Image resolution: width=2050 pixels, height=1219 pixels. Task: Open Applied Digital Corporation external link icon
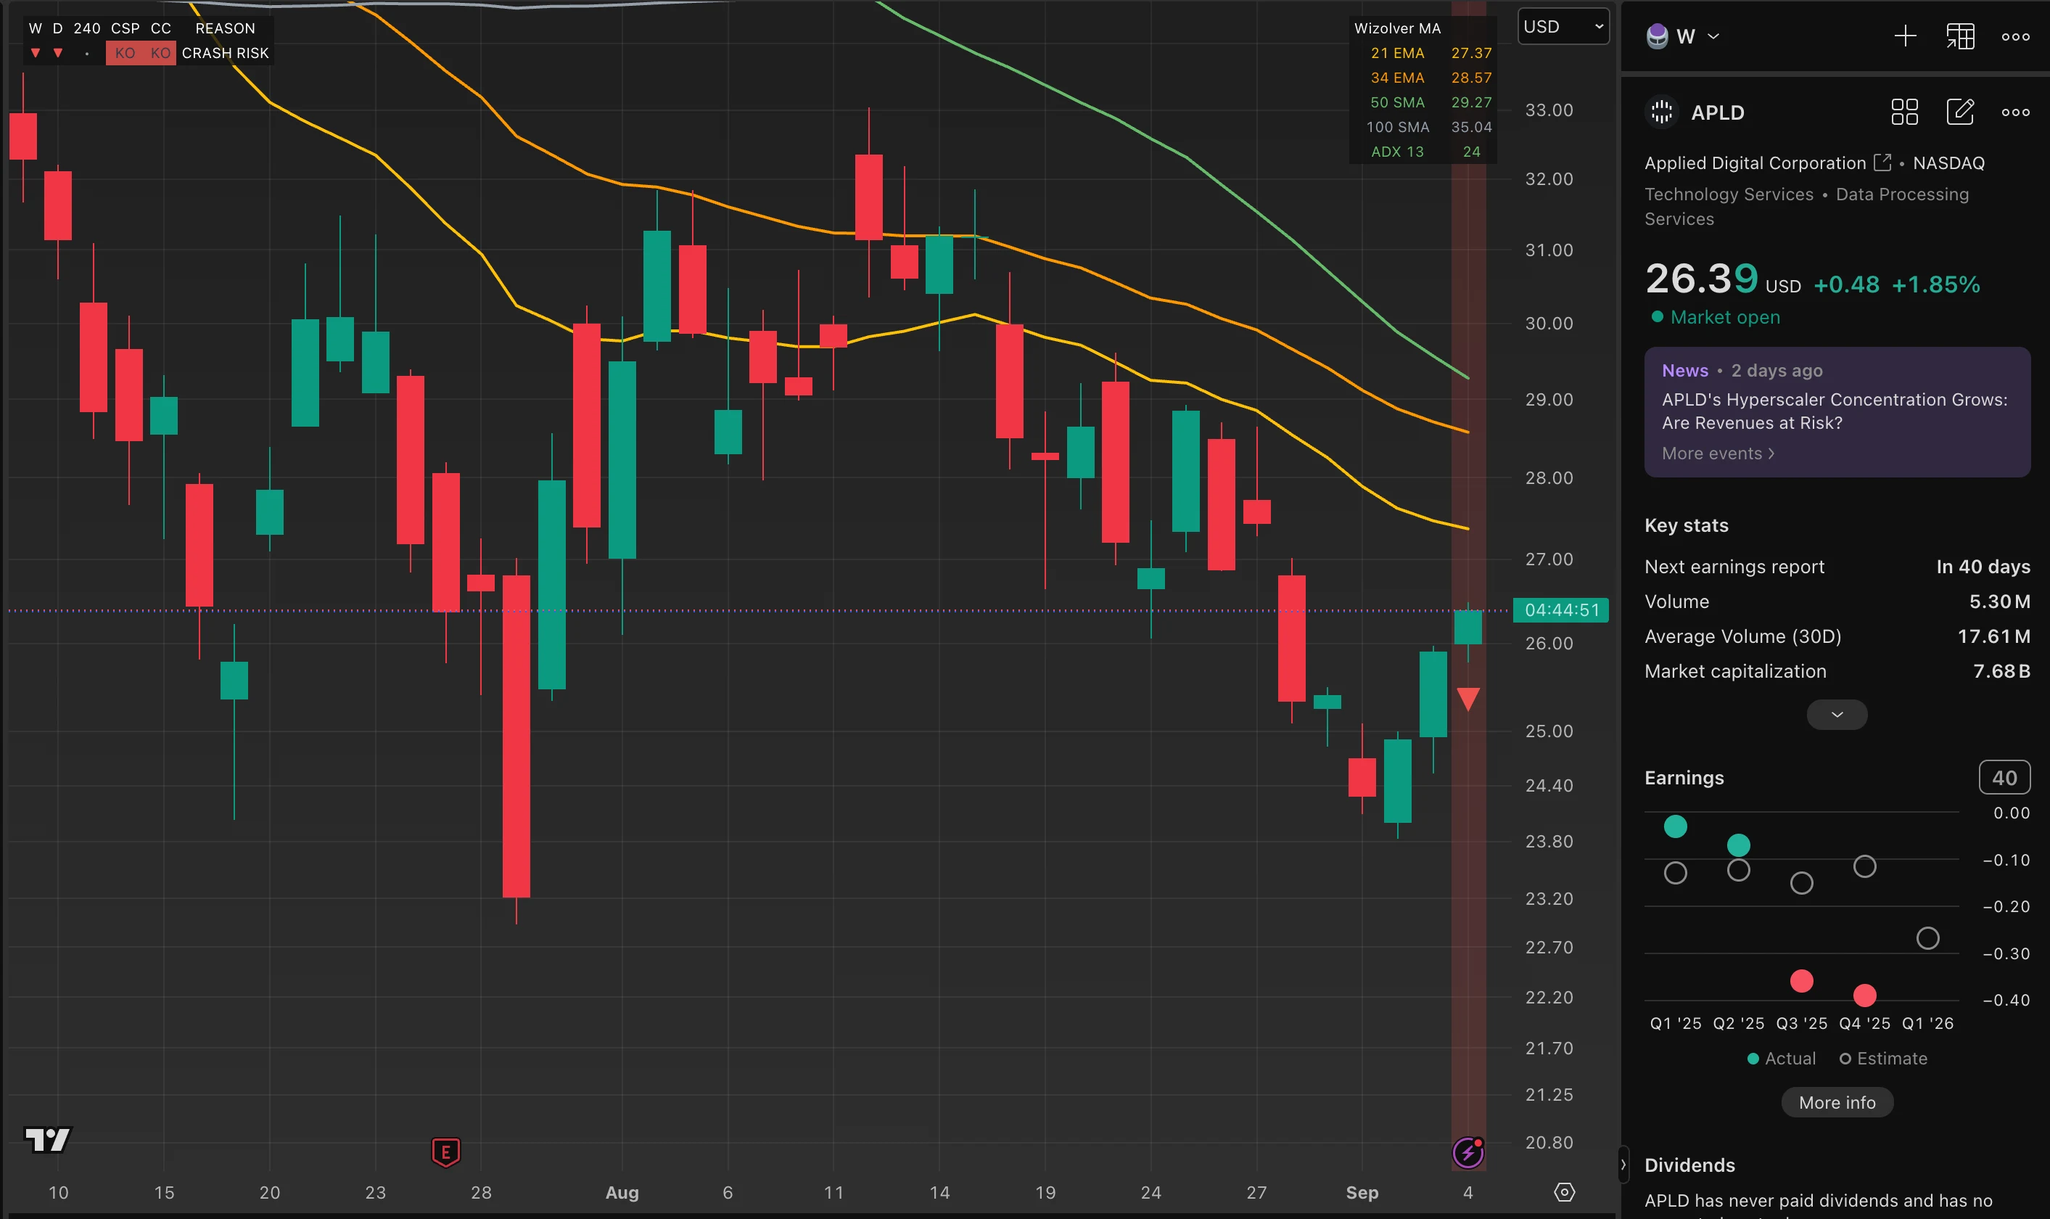coord(1882,163)
